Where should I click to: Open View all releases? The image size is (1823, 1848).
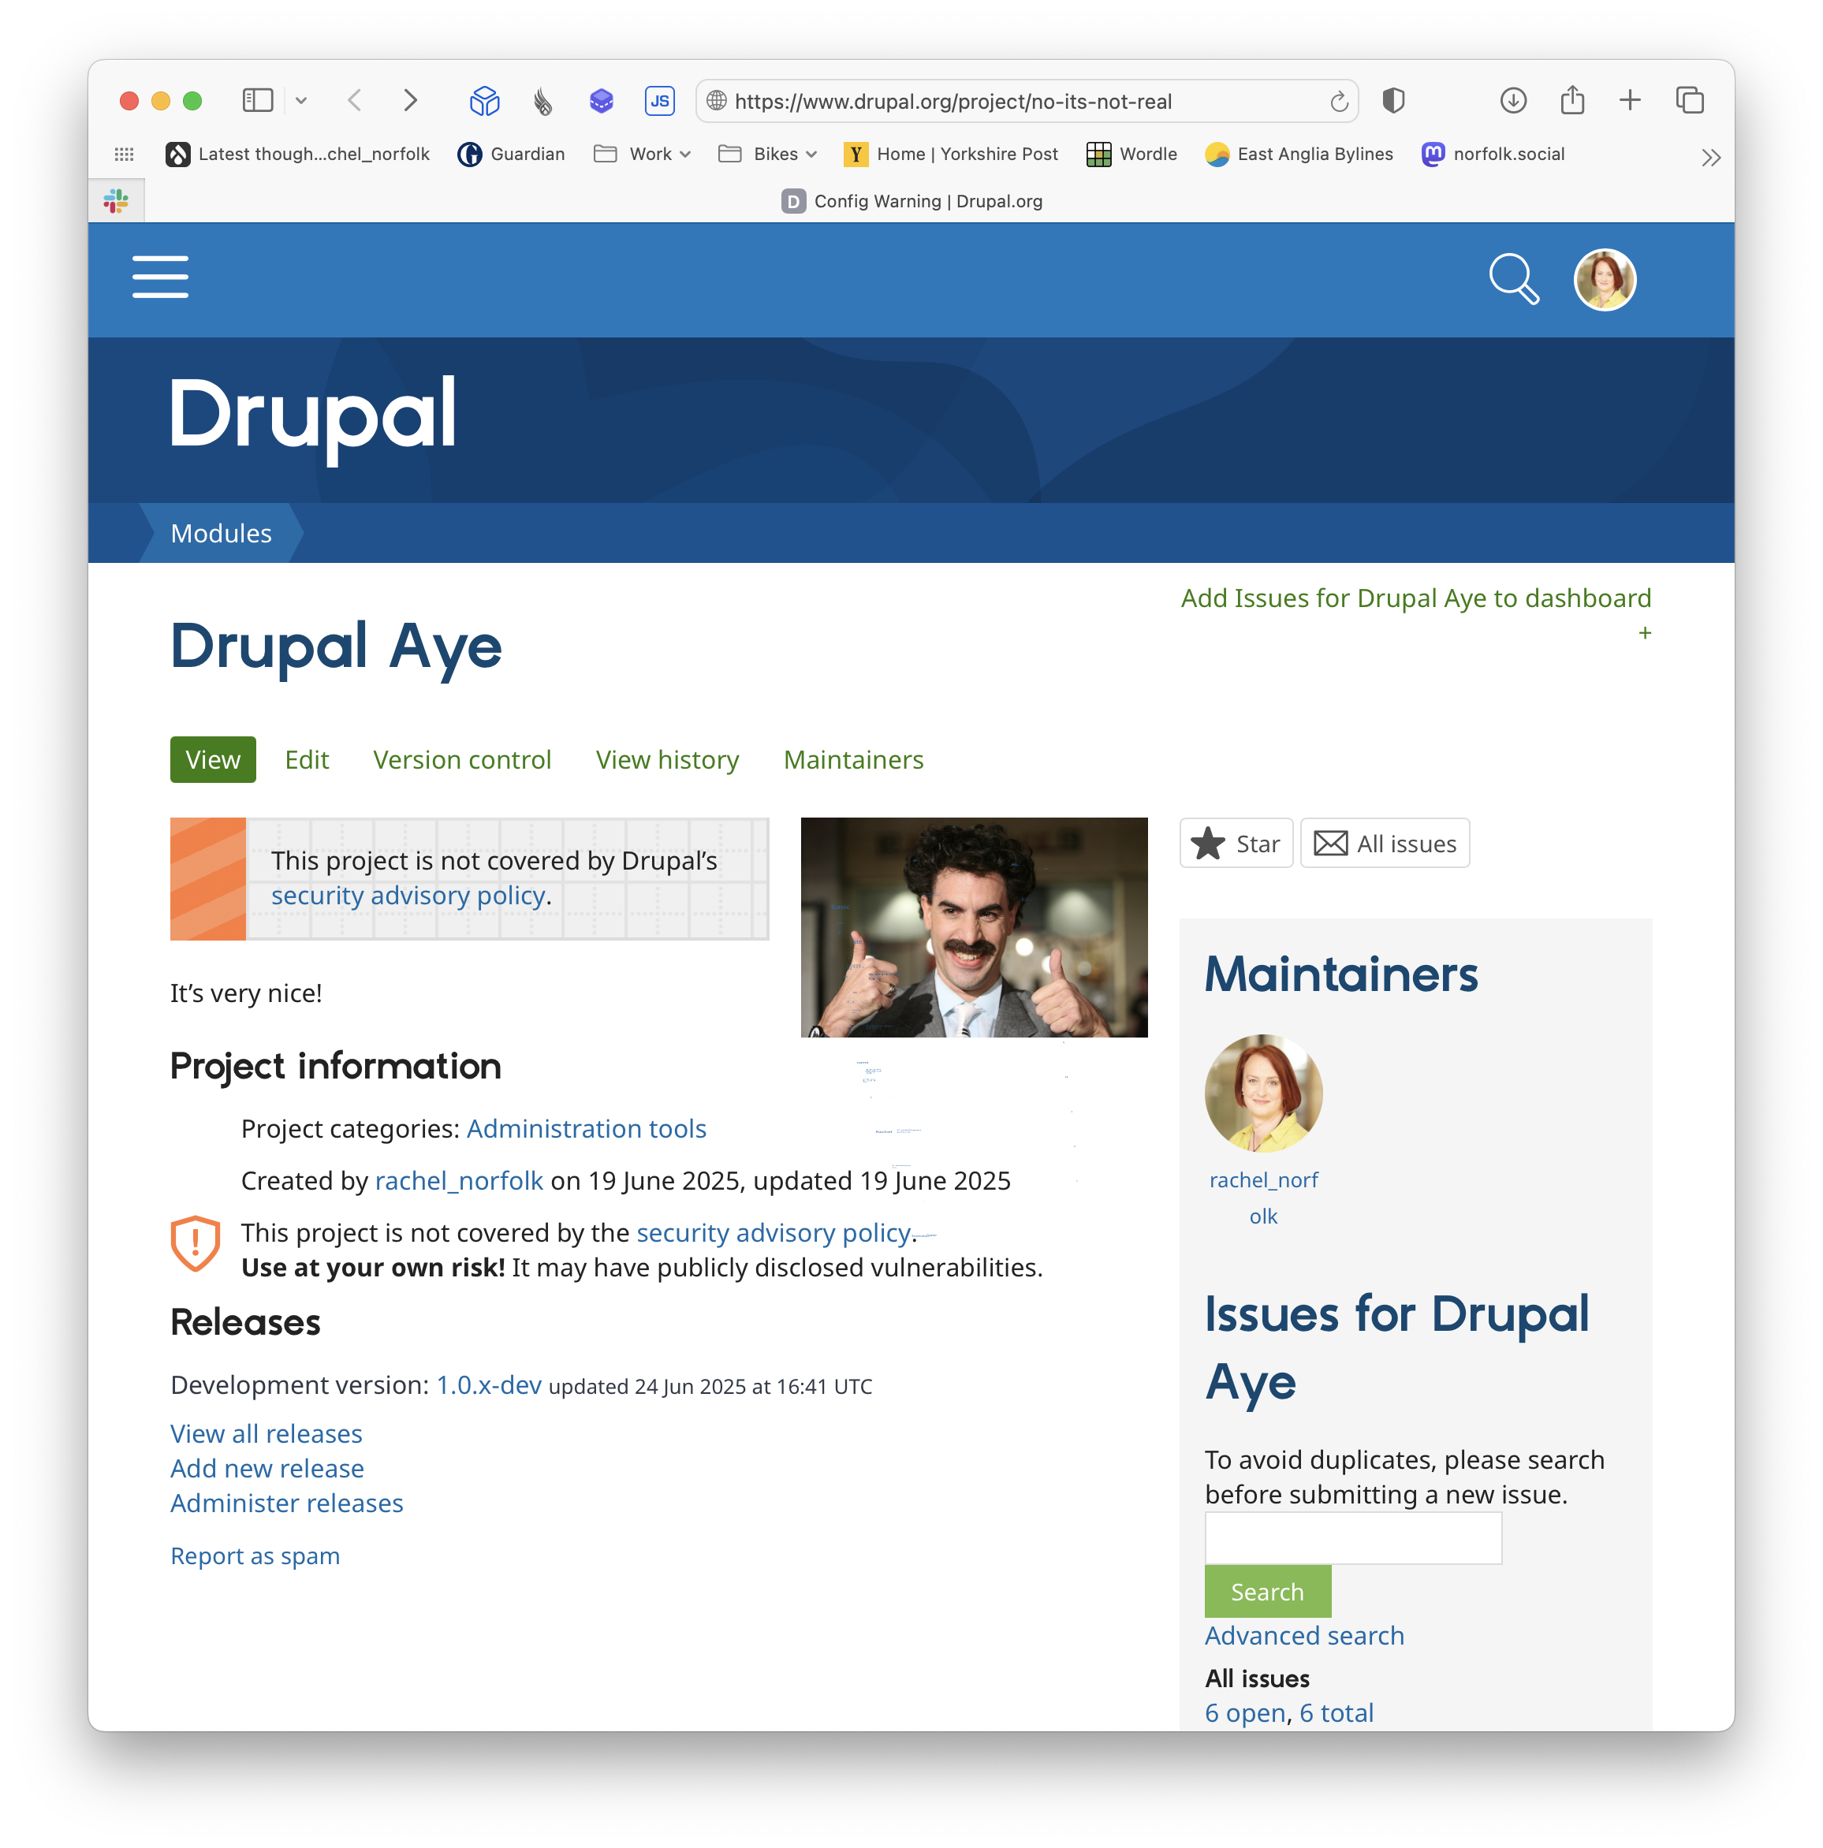click(x=266, y=1434)
